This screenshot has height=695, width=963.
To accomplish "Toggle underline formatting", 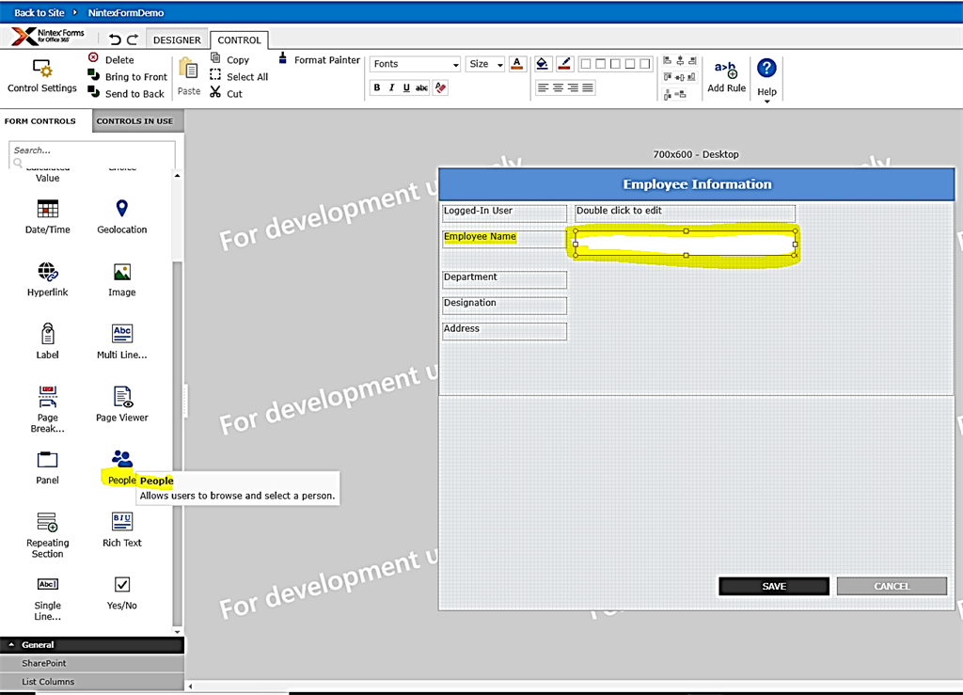I will point(407,87).
